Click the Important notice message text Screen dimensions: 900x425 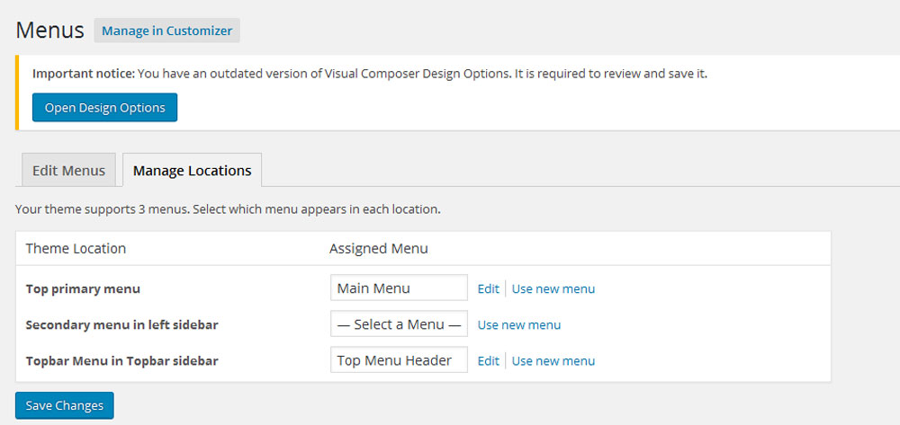tap(369, 74)
